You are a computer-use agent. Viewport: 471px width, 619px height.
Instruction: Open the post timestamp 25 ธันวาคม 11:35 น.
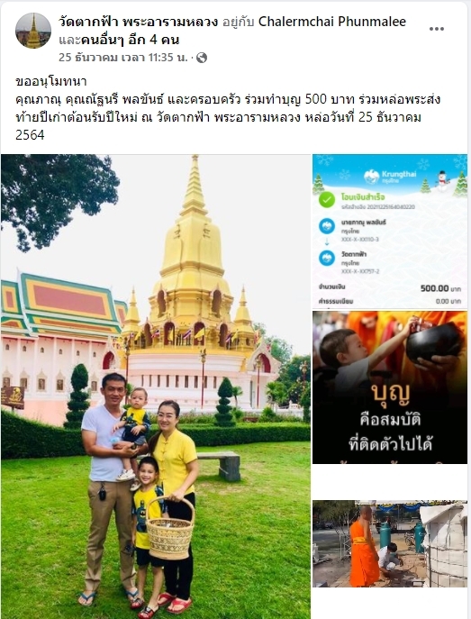coord(123,58)
